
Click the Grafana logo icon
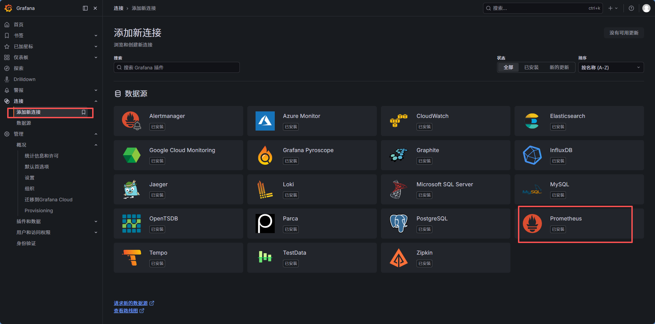click(x=8, y=8)
